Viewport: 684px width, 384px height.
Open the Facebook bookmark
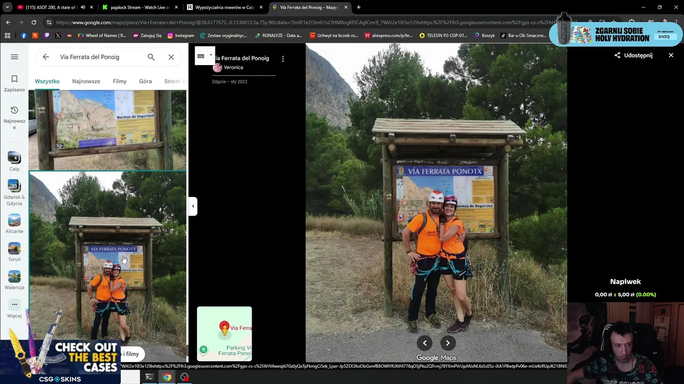(24, 36)
